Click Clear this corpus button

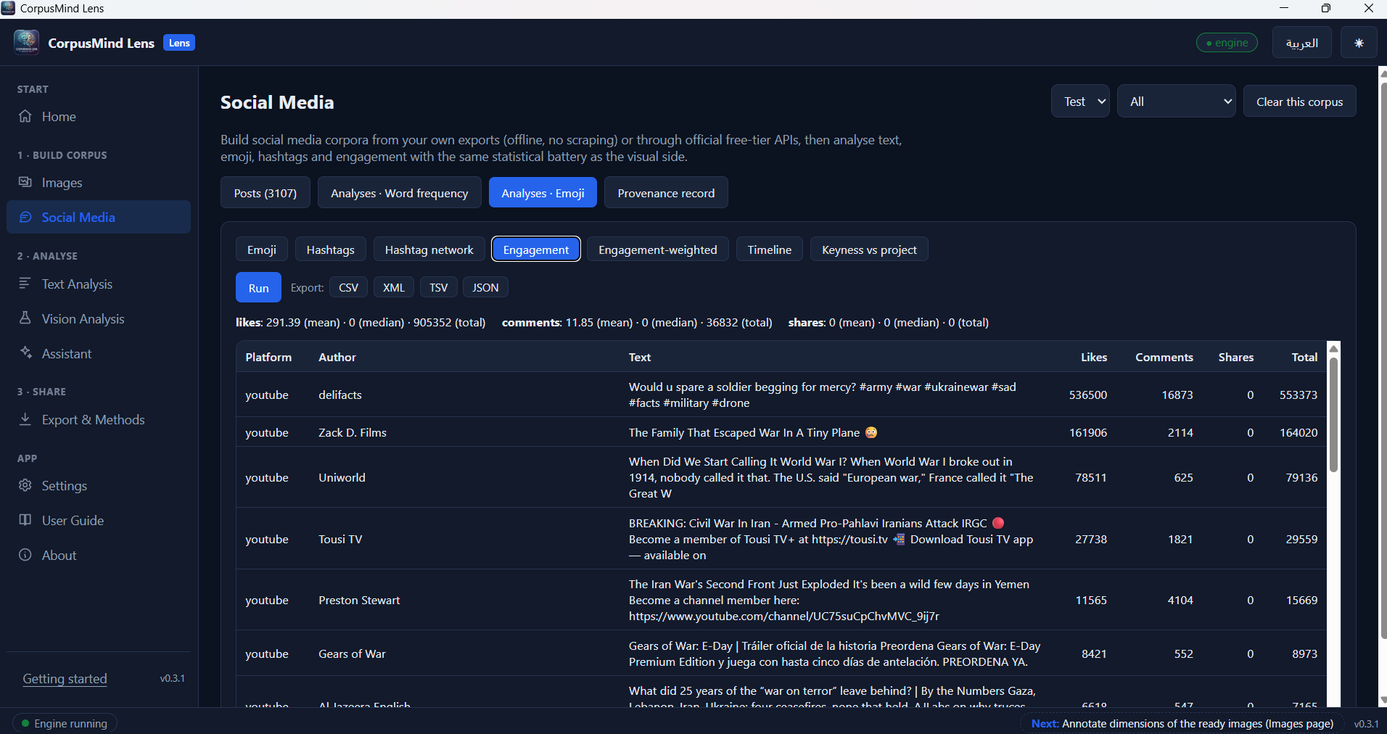[1299, 102]
